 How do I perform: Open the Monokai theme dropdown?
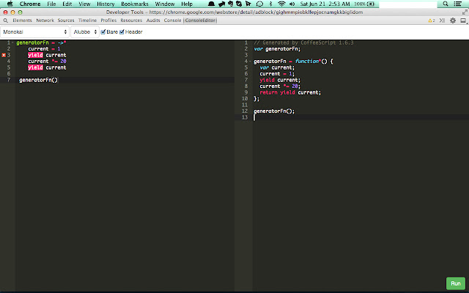pyautogui.click(x=34, y=32)
